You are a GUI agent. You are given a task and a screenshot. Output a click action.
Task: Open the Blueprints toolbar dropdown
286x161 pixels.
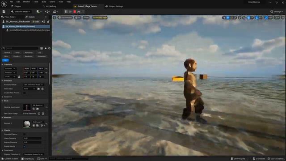(x=47, y=12)
